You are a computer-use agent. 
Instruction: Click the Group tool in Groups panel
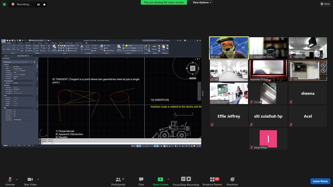146,48
